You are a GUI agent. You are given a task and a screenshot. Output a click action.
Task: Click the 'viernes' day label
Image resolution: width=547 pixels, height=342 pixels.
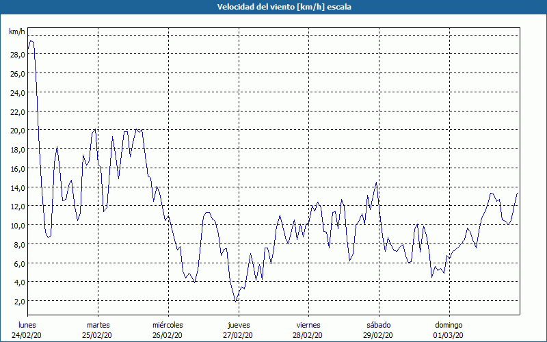(308, 325)
